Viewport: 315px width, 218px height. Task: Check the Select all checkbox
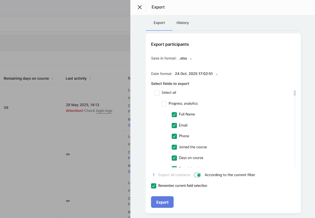tap(157, 93)
